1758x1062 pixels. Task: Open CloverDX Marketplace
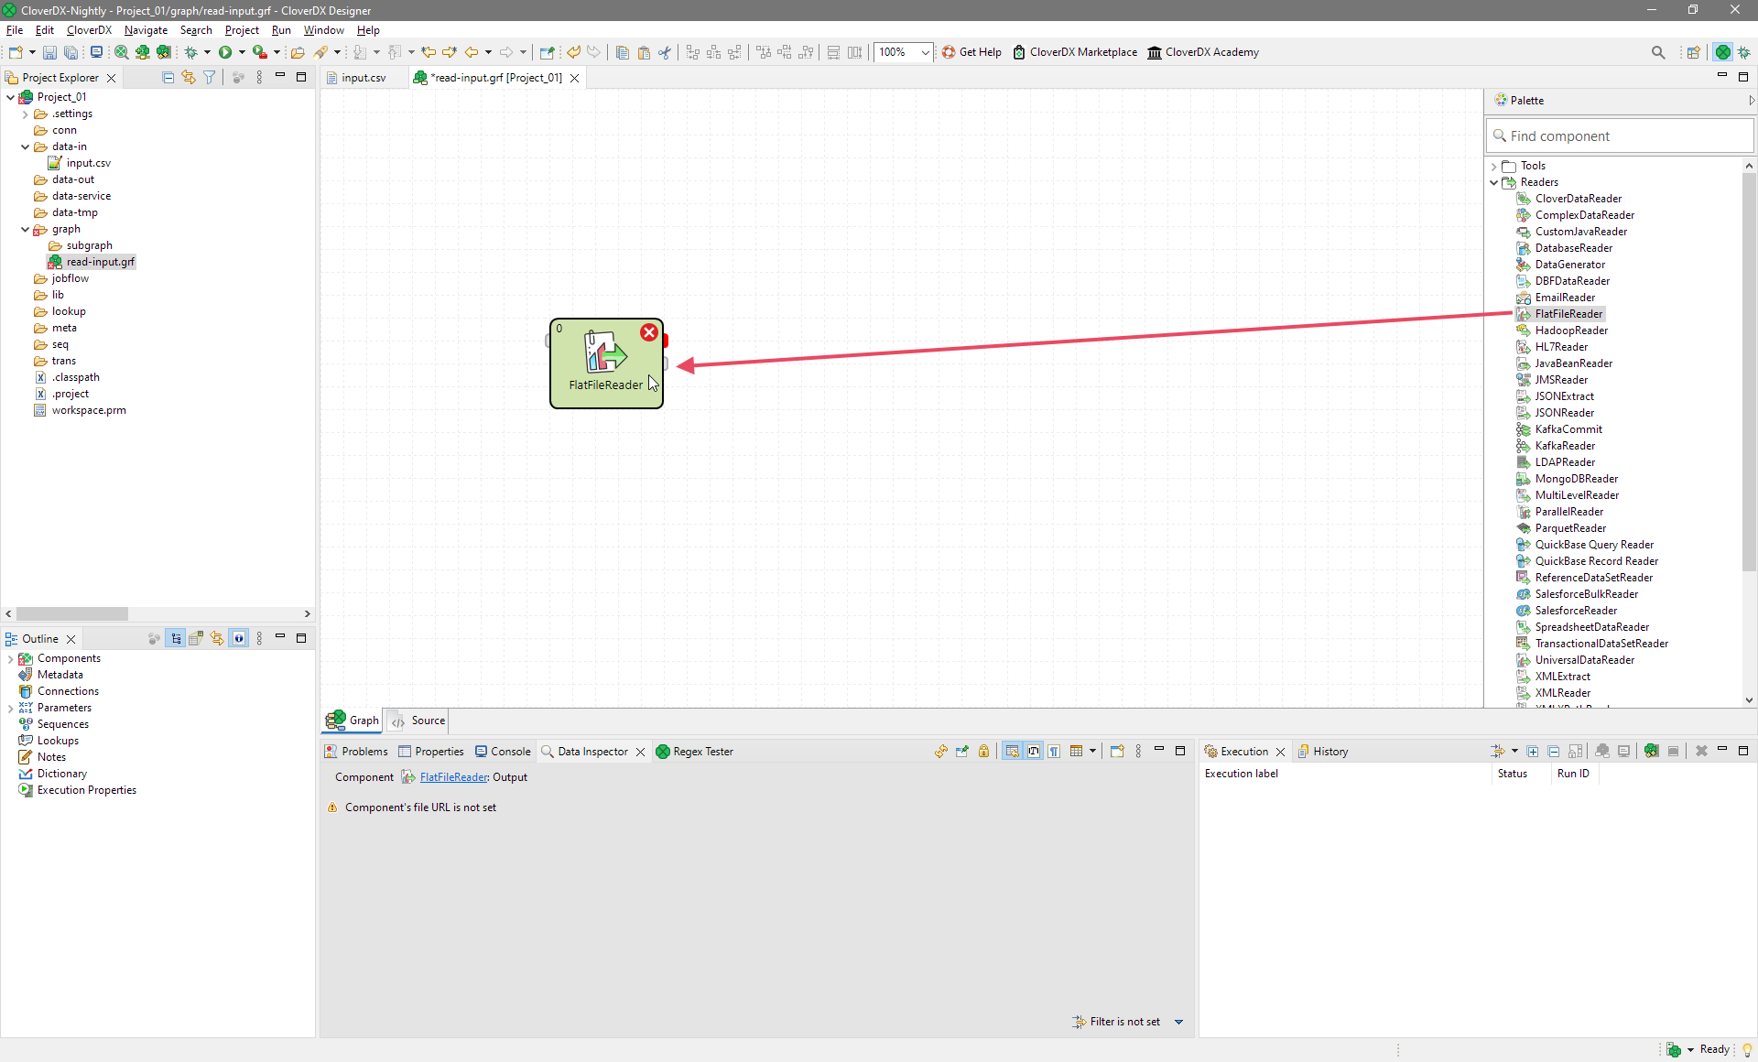click(x=1076, y=52)
